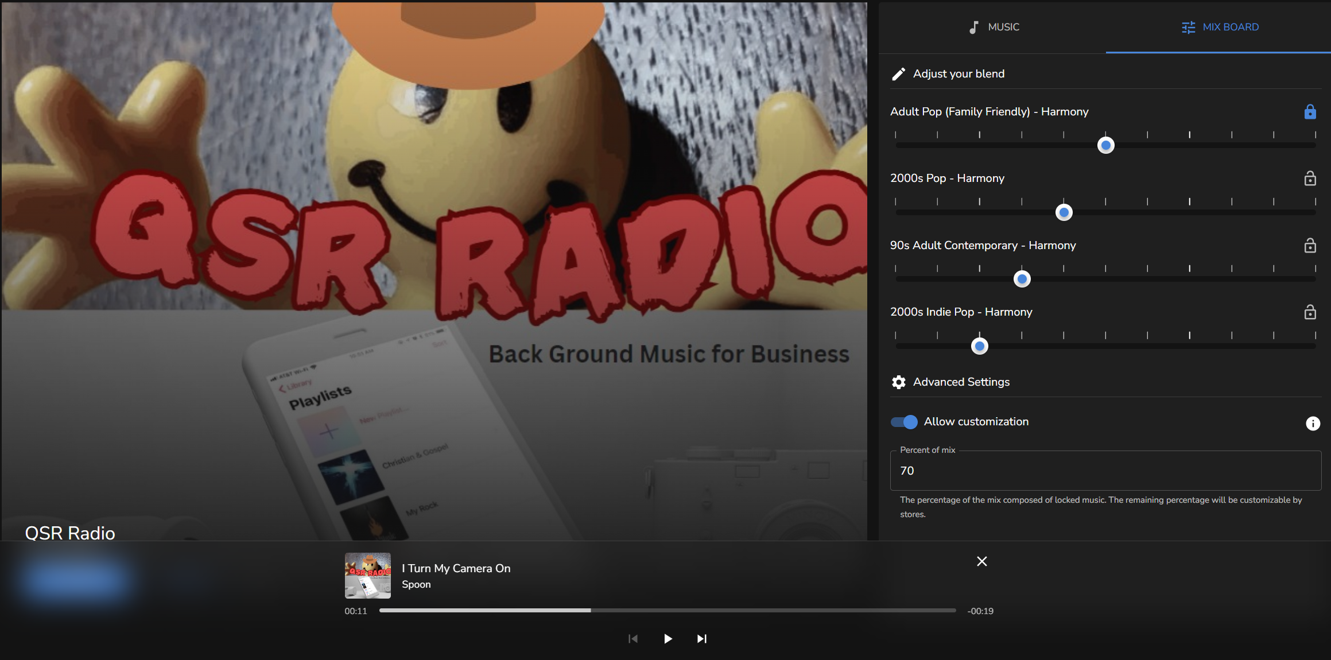Click the 90s Adult Contemporary - Harmony label
The image size is (1331, 660).
click(983, 246)
